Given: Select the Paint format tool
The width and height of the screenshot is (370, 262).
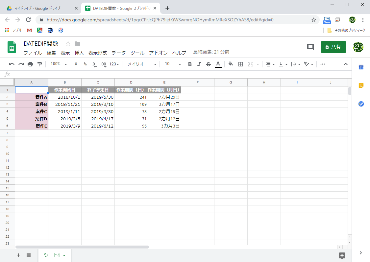Looking at the screenshot, I should [x=39, y=64].
